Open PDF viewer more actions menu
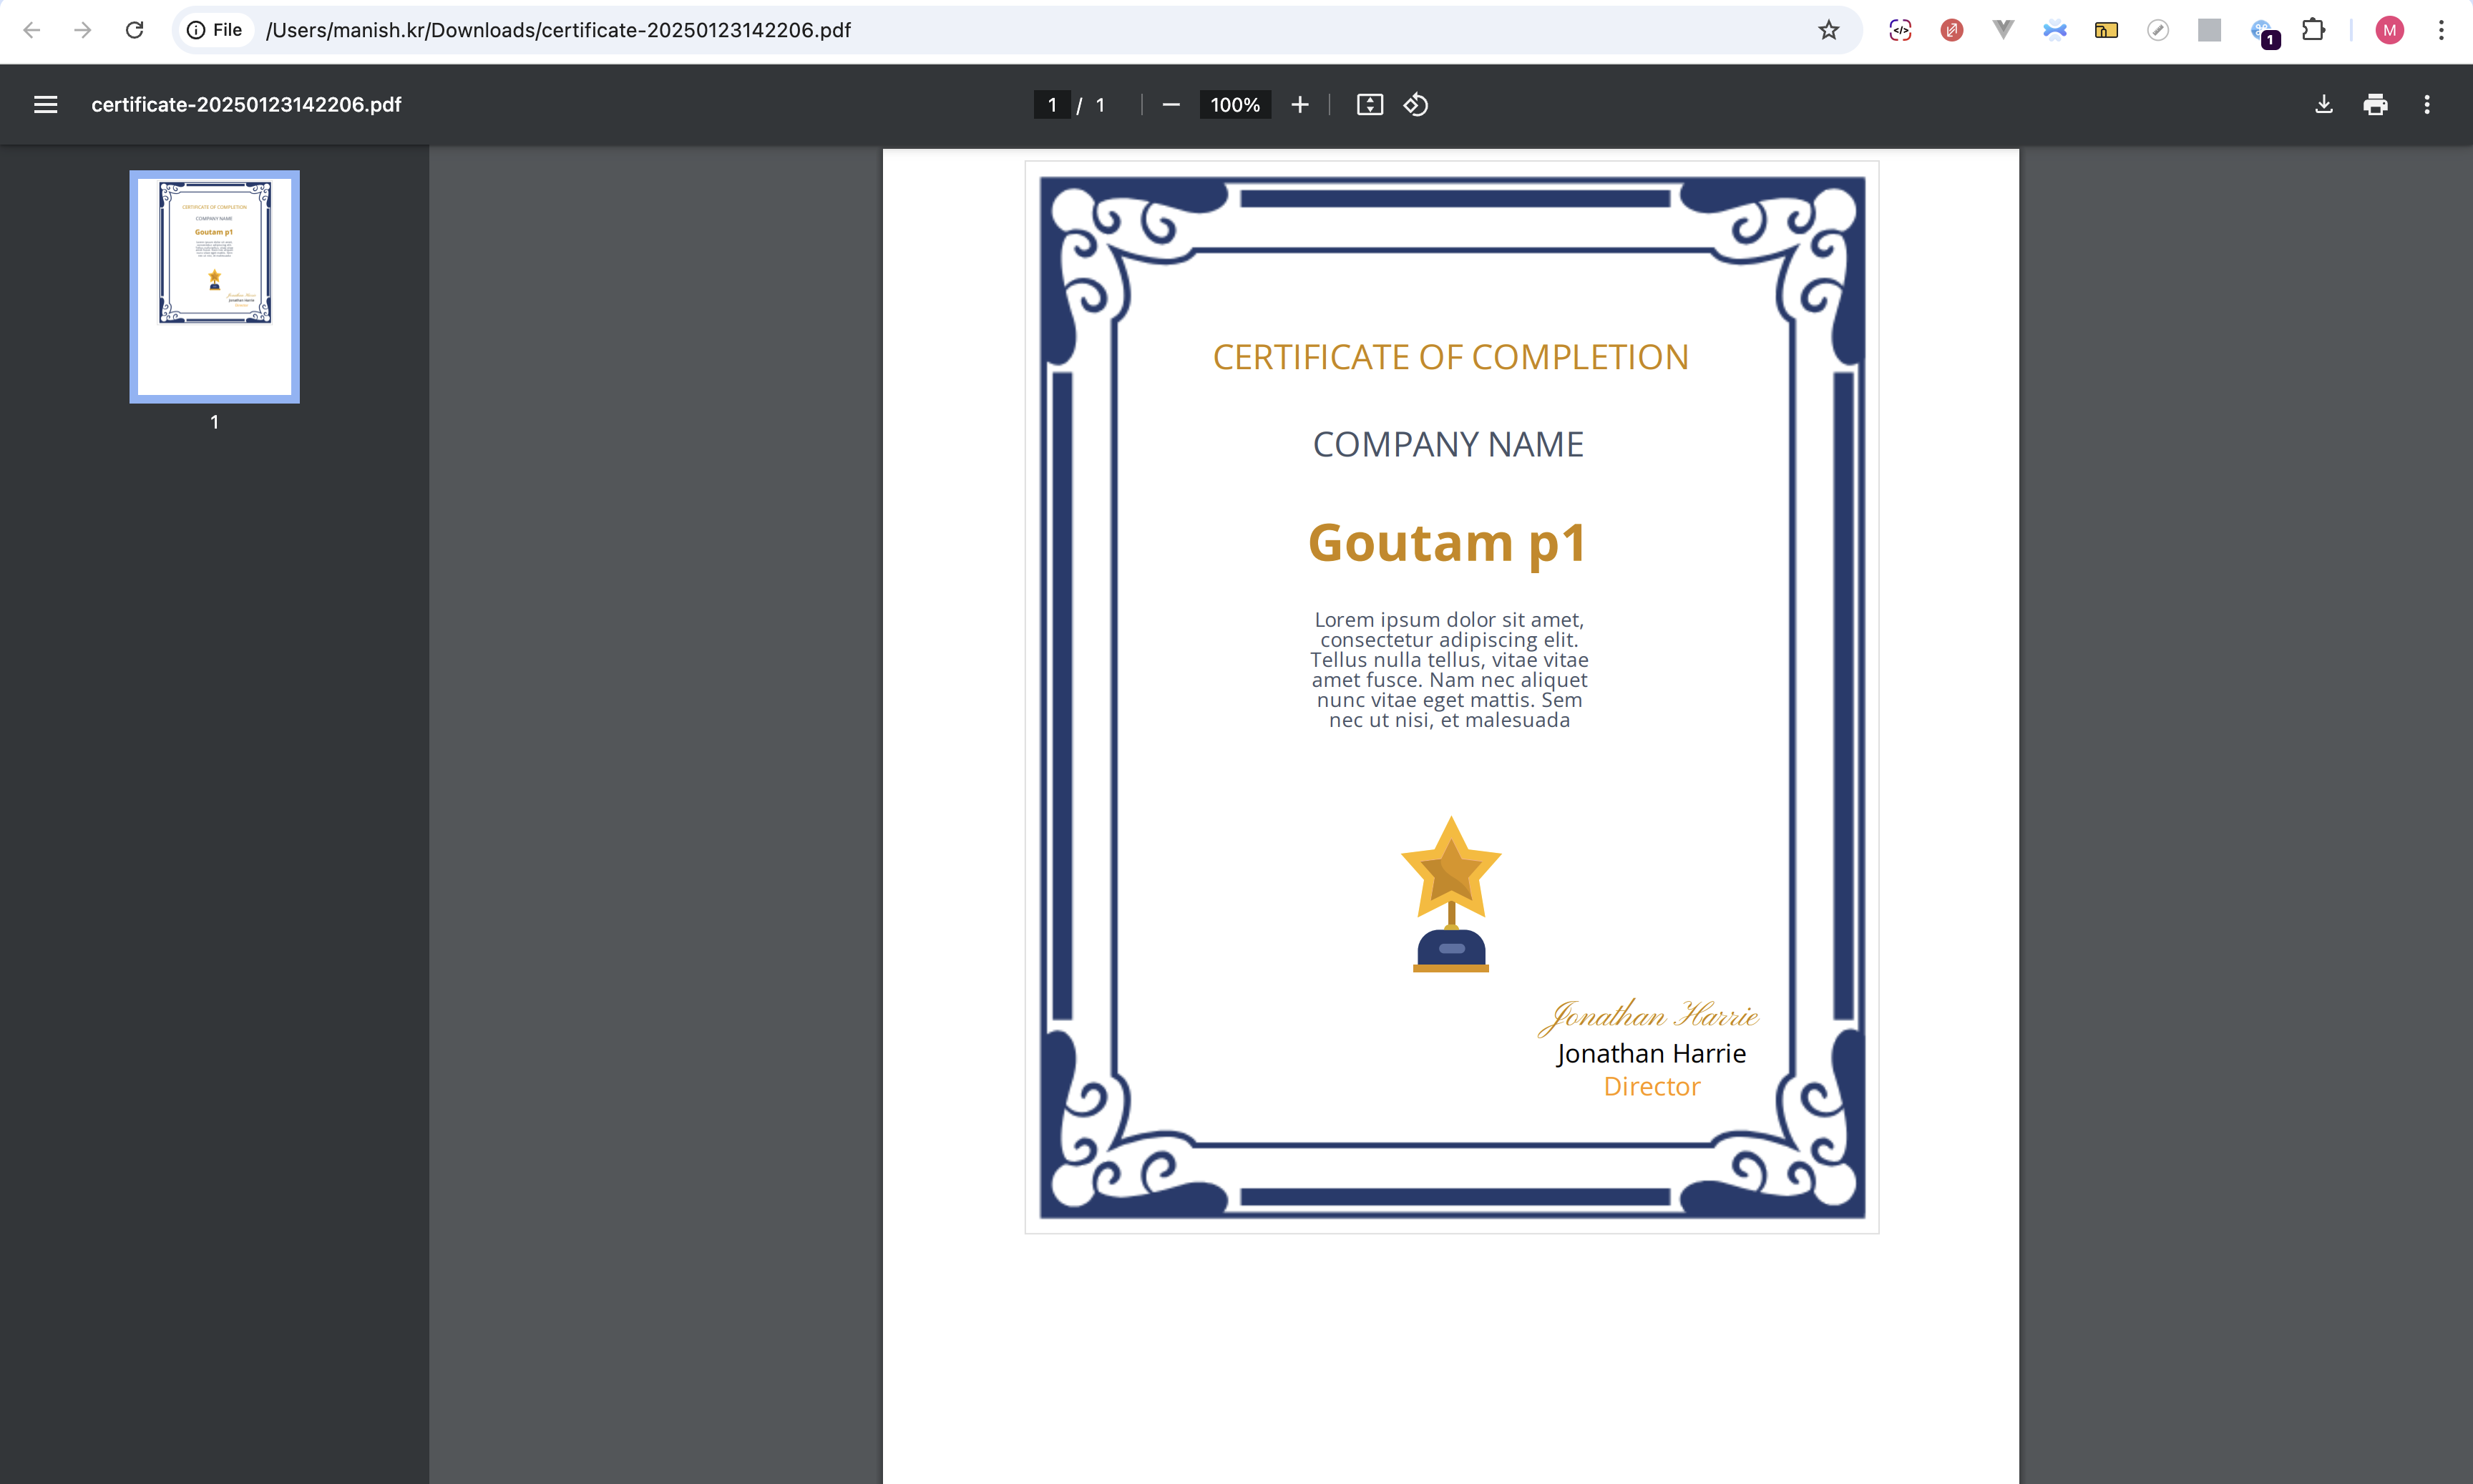Image resolution: width=2473 pixels, height=1484 pixels. (2426, 105)
